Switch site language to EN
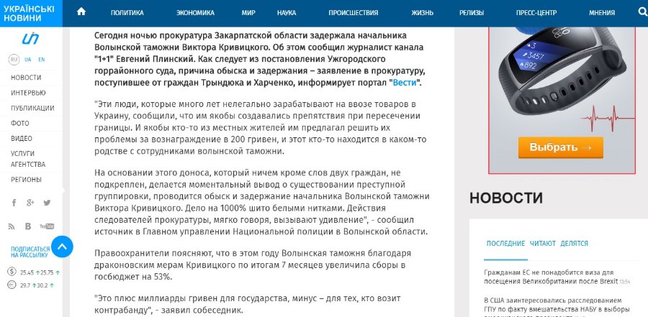 click(42, 60)
